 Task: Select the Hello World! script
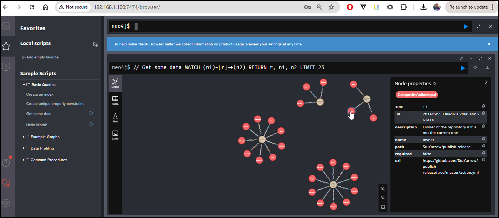tap(36, 125)
